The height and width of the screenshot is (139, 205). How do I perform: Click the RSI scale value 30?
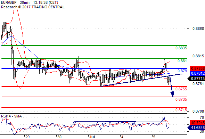point(202,131)
